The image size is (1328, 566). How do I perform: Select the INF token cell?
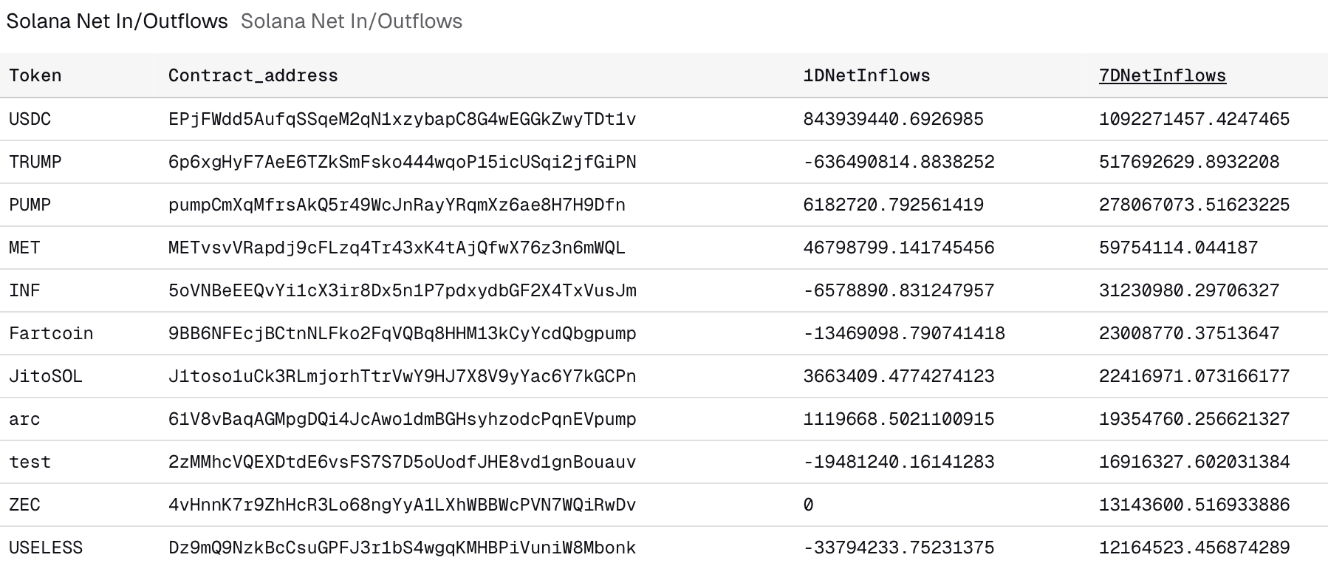[x=24, y=290]
